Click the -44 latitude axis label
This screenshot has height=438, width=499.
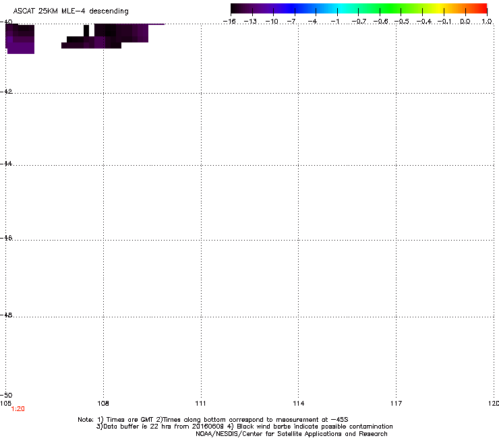[6, 164]
